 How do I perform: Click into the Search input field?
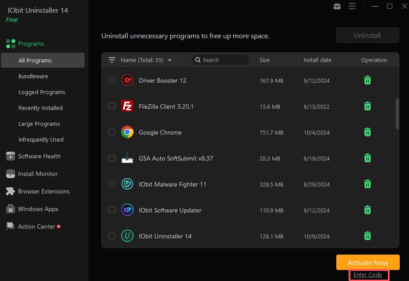tap(220, 60)
